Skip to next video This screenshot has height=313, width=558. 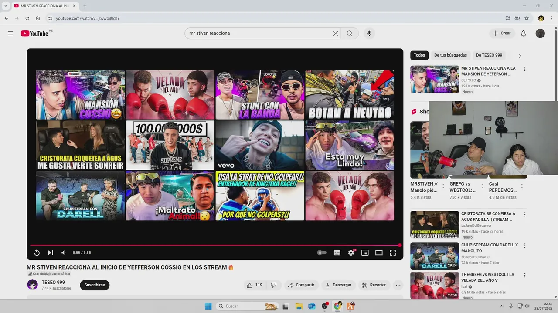pos(51,253)
